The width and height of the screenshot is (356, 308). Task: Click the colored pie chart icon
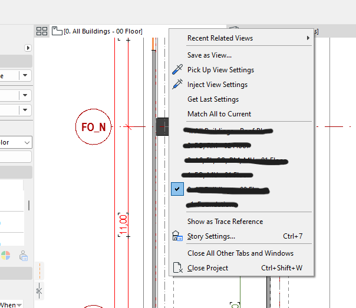(x=5, y=256)
